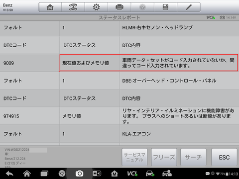239x179 pixels.
Task: Open the recent apps overview button
Action: pos(44,174)
